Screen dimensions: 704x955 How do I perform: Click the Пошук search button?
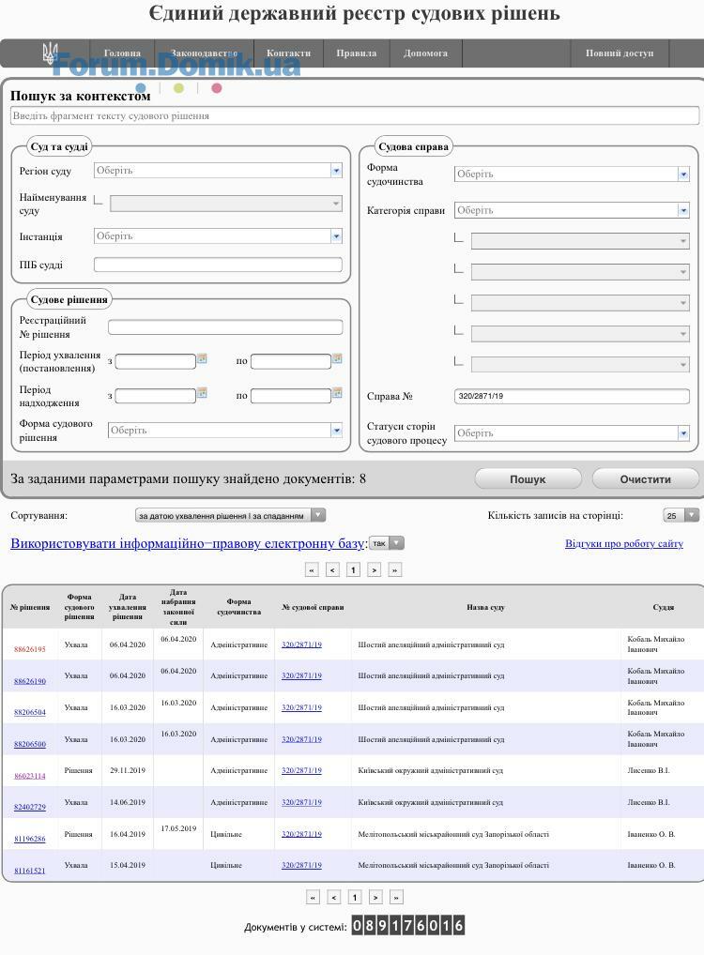click(528, 479)
